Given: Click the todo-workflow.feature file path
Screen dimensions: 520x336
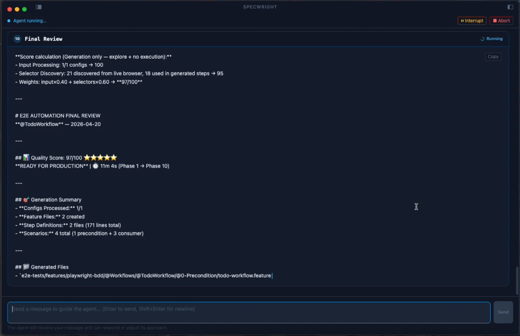Looking at the screenshot, I should tap(146, 276).
